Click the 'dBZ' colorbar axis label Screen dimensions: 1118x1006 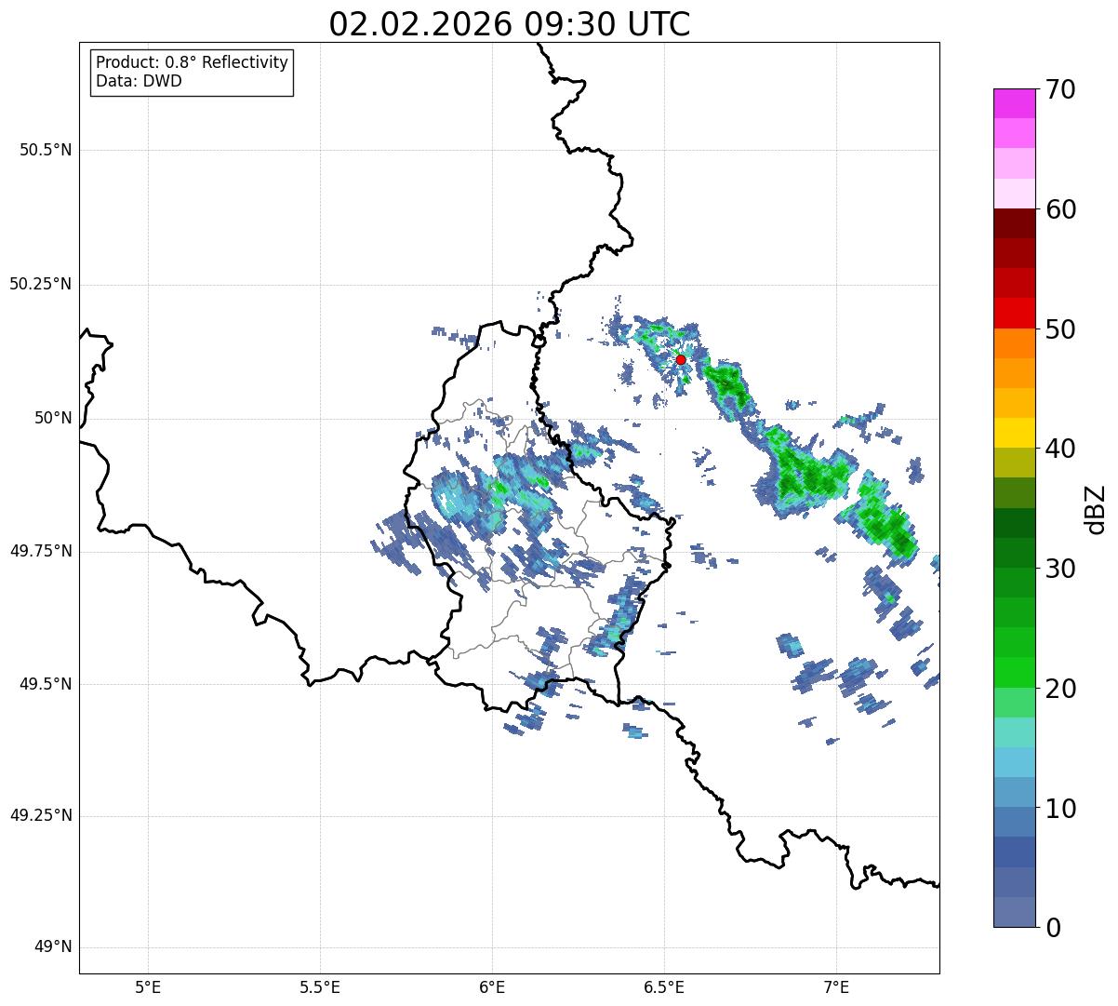tap(1096, 509)
